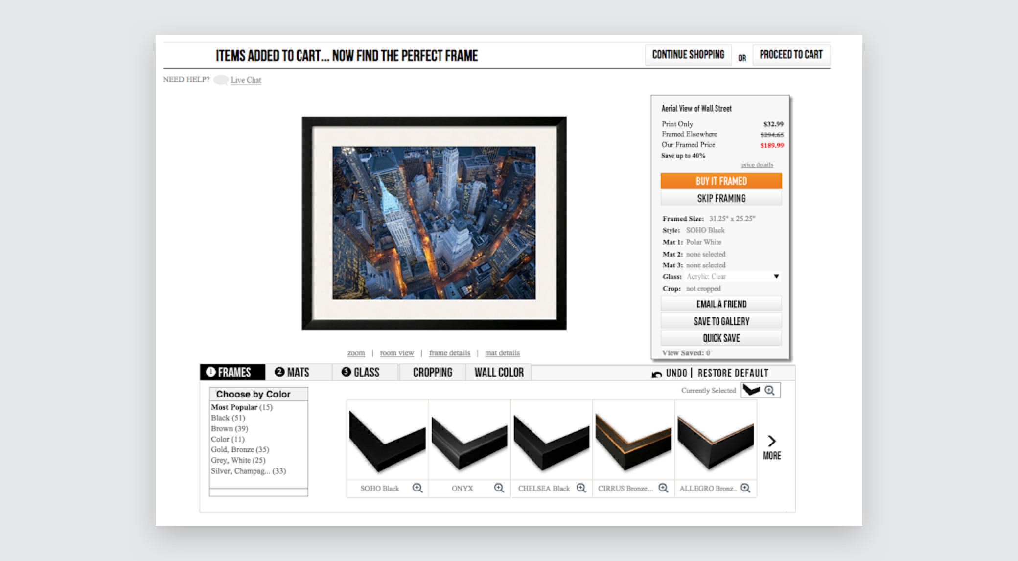Click the QUICK SAVE button
This screenshot has width=1018, height=561.
pos(721,338)
